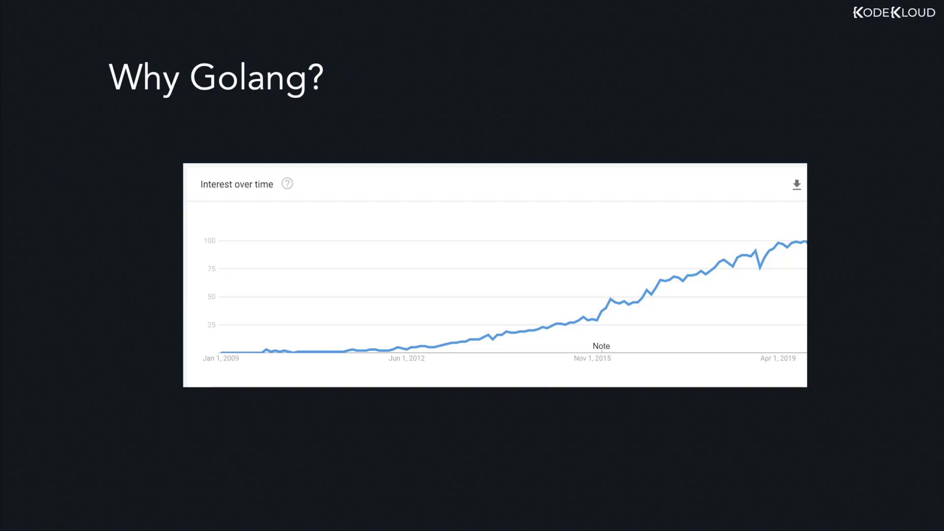Select the Jan 1, 2009 axis label
The height and width of the screenshot is (531, 944).
pos(221,358)
